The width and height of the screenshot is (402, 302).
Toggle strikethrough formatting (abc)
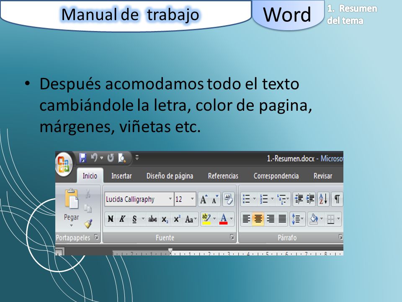(152, 219)
